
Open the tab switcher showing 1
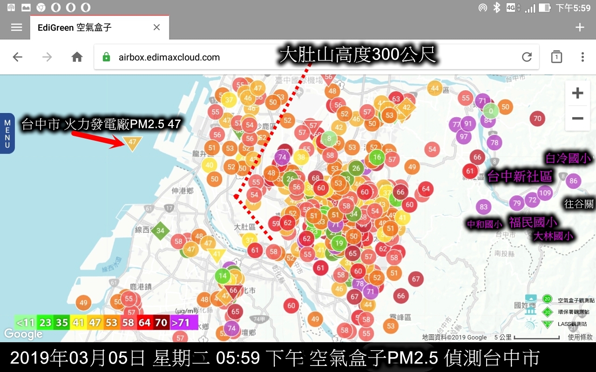pyautogui.click(x=556, y=57)
